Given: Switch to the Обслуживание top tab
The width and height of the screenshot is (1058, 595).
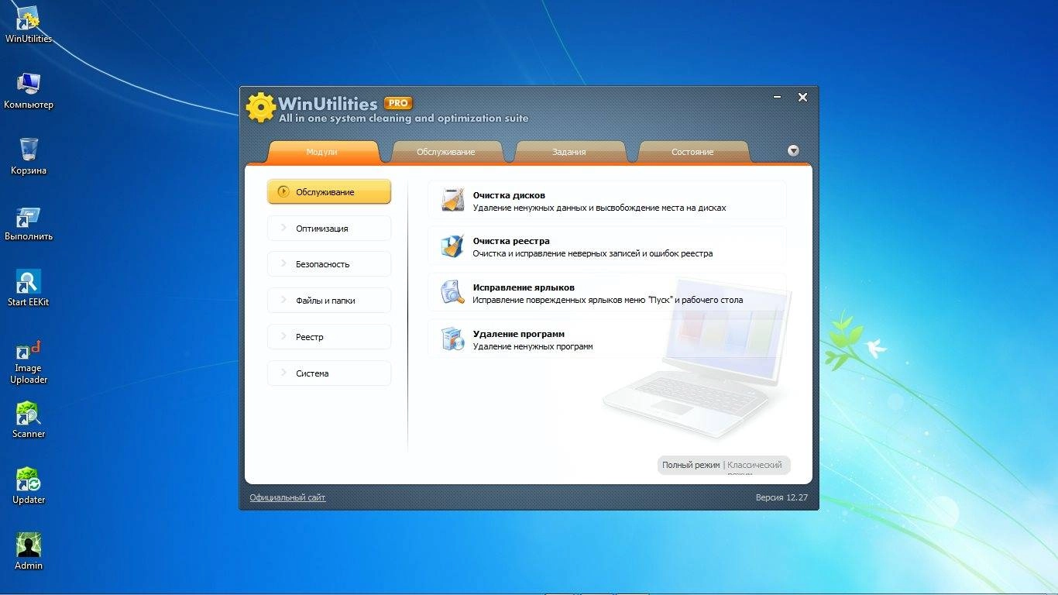Looking at the screenshot, I should (x=445, y=152).
